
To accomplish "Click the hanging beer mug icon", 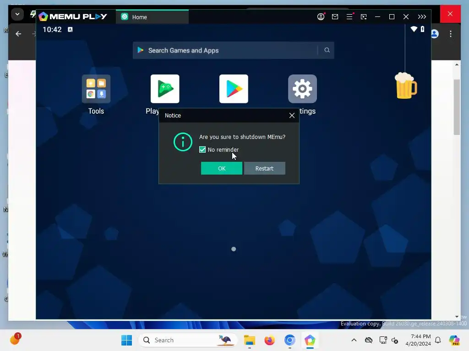I will coord(406,85).
